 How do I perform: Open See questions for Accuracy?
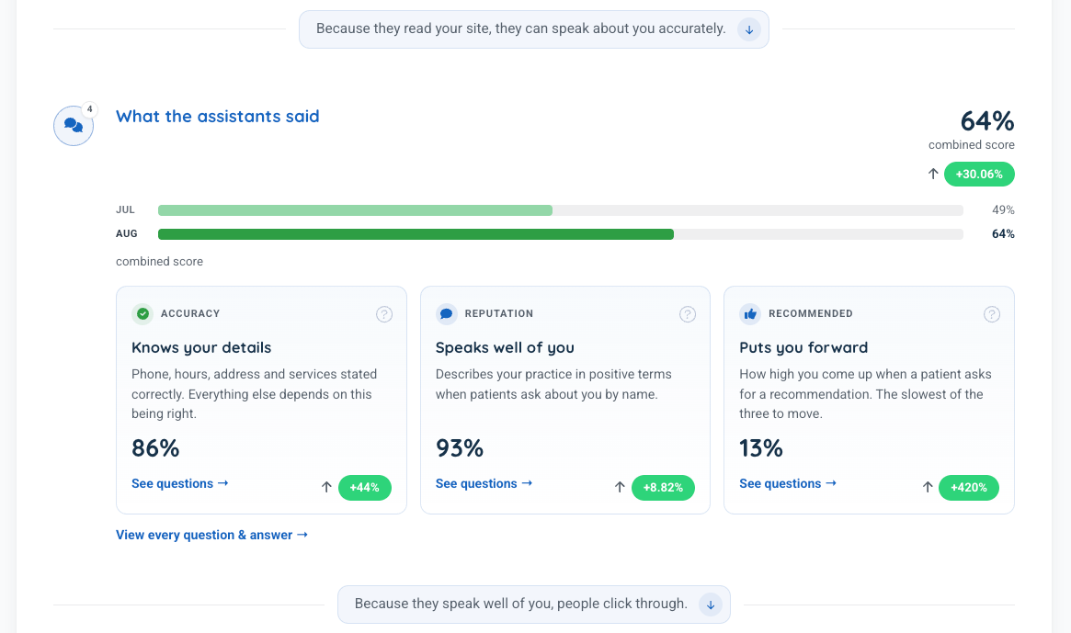(180, 483)
